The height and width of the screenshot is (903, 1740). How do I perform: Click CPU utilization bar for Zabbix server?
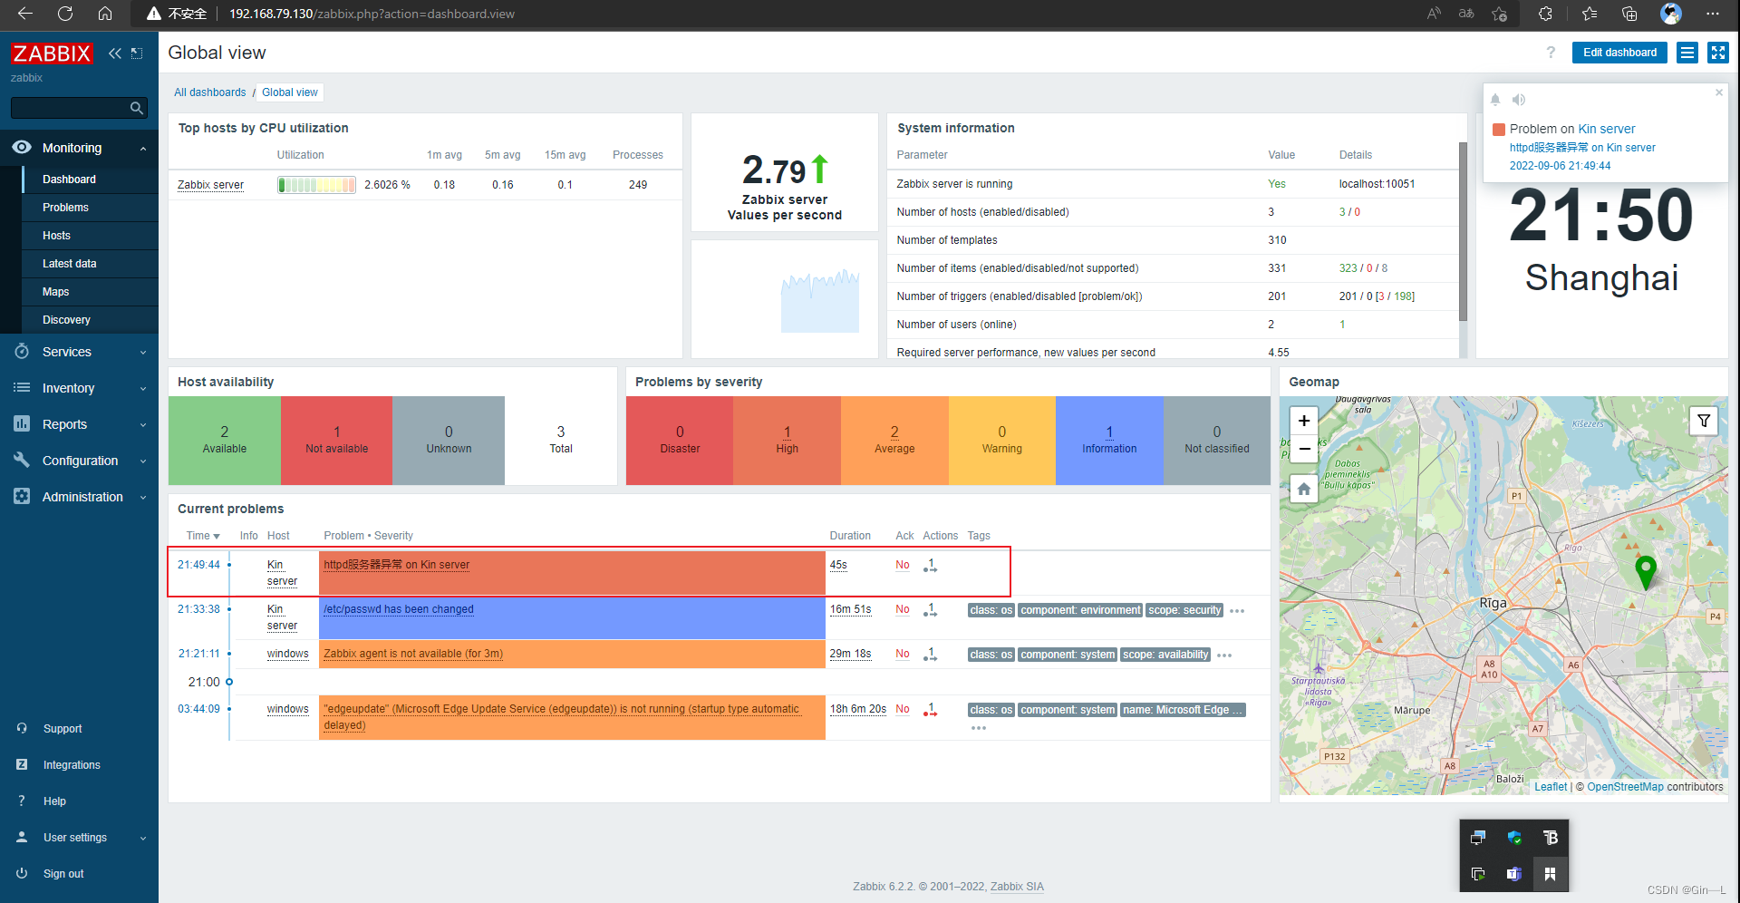tap(316, 185)
